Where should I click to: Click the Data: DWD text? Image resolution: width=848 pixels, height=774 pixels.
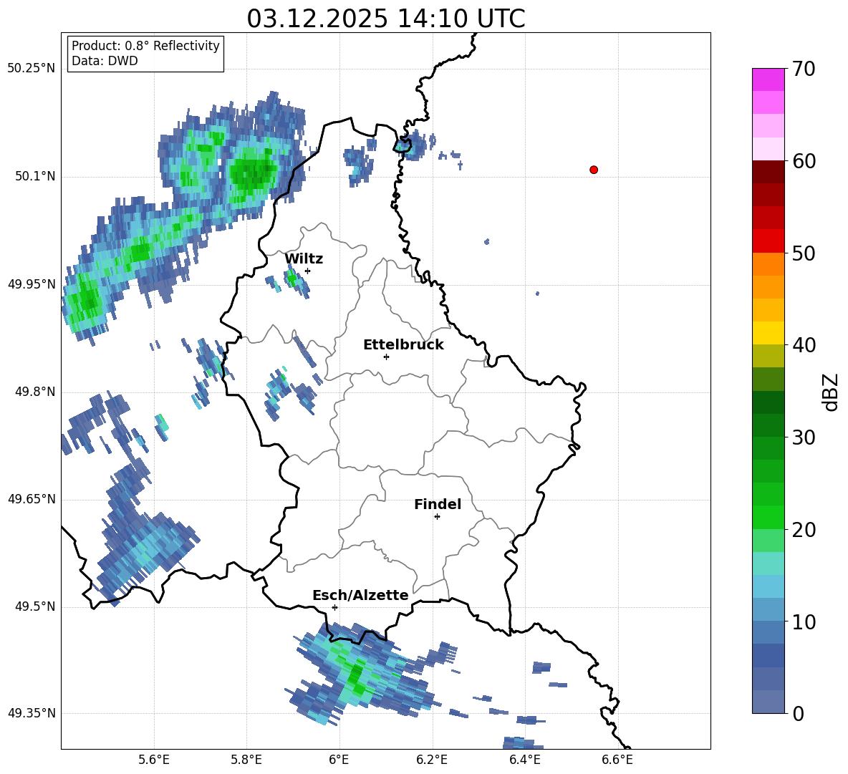pyautogui.click(x=105, y=61)
